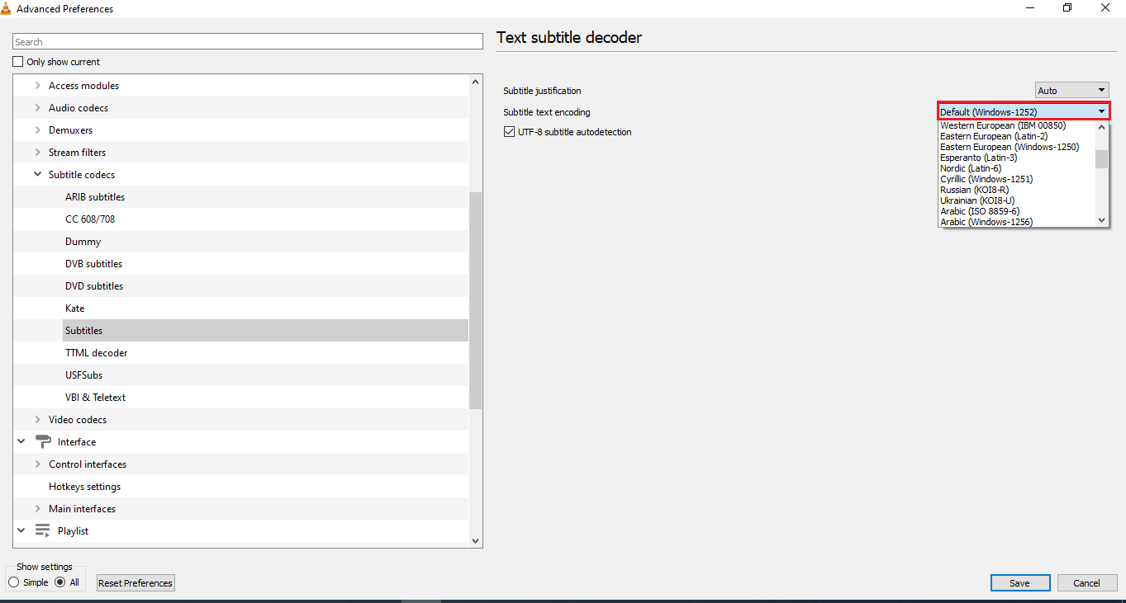Select Dummy under Subtitle codecs
Screen dimensions: 1126x603
pos(83,242)
